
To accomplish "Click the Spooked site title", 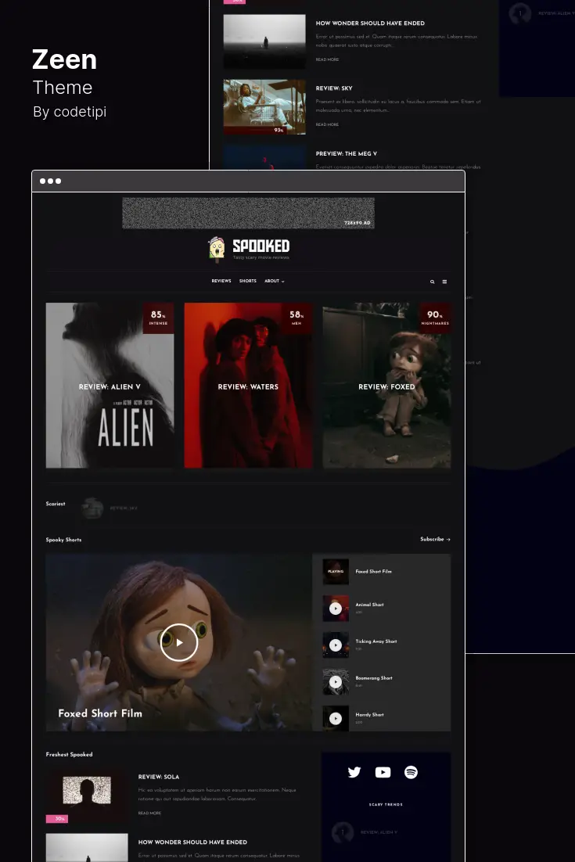I will pos(261,246).
